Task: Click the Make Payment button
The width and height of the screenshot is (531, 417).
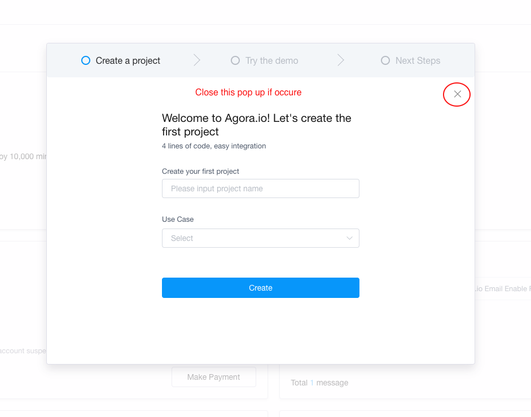Action: [x=213, y=377]
